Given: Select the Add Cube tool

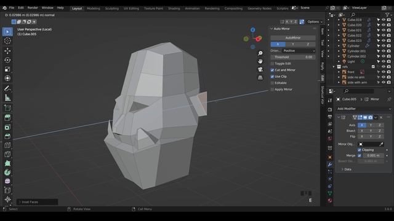Looking at the screenshot, I should (x=7, y=108).
